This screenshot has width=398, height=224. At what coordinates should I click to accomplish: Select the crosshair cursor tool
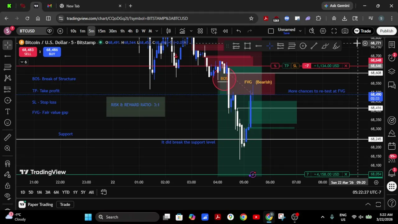point(8,45)
